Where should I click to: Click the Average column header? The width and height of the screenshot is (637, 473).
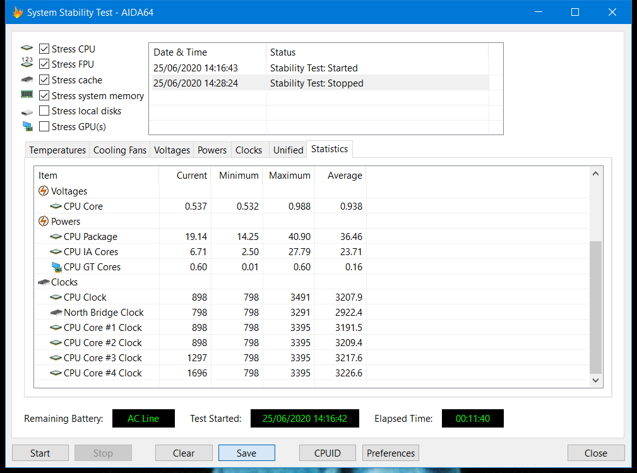[x=340, y=175]
